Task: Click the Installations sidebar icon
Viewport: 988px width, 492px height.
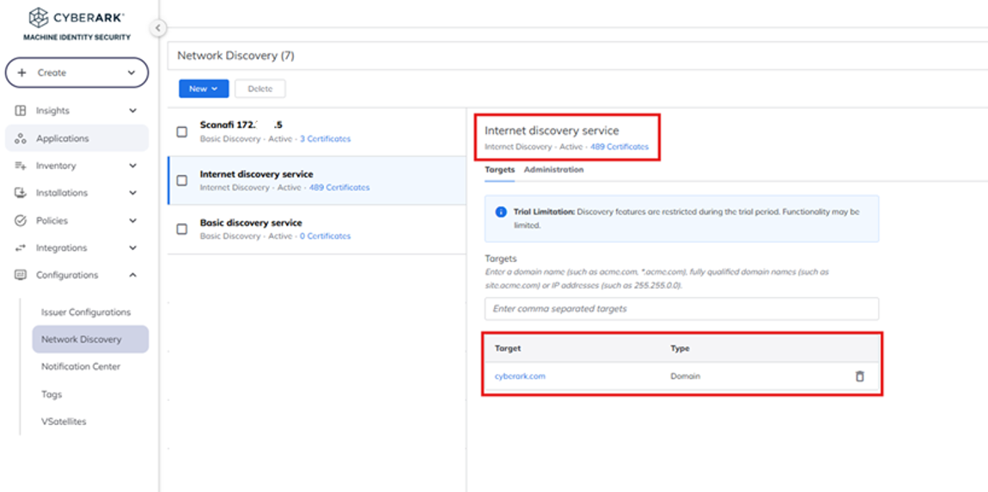Action: tap(20, 193)
